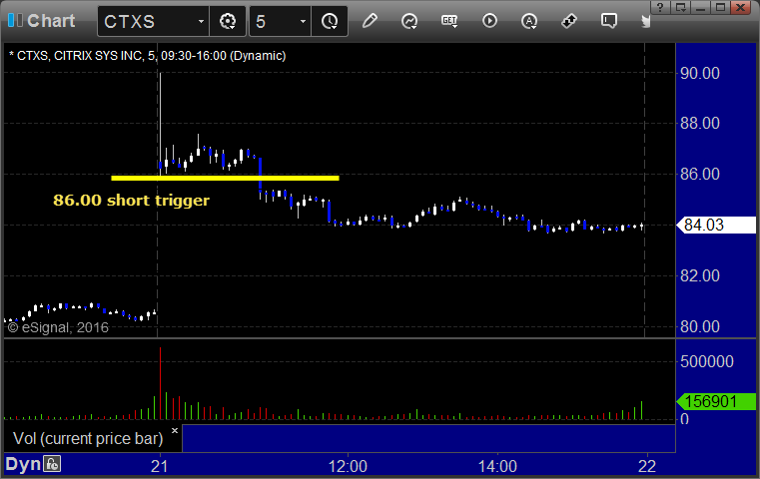Click the 90.00 price axis label

[699, 73]
